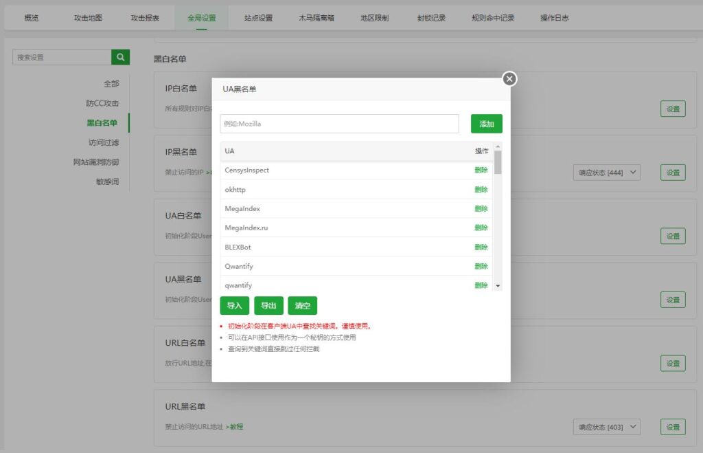Click the 清空 button
The width and height of the screenshot is (703, 453).
coord(303,306)
